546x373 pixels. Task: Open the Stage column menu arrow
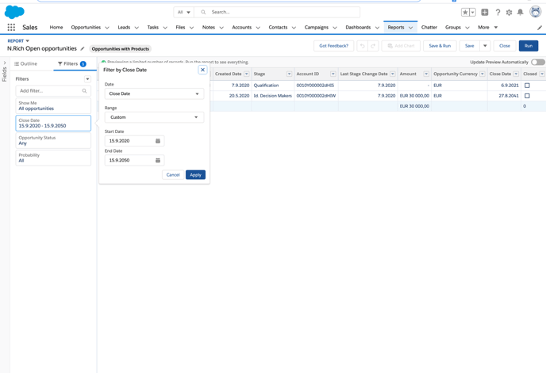coord(289,74)
